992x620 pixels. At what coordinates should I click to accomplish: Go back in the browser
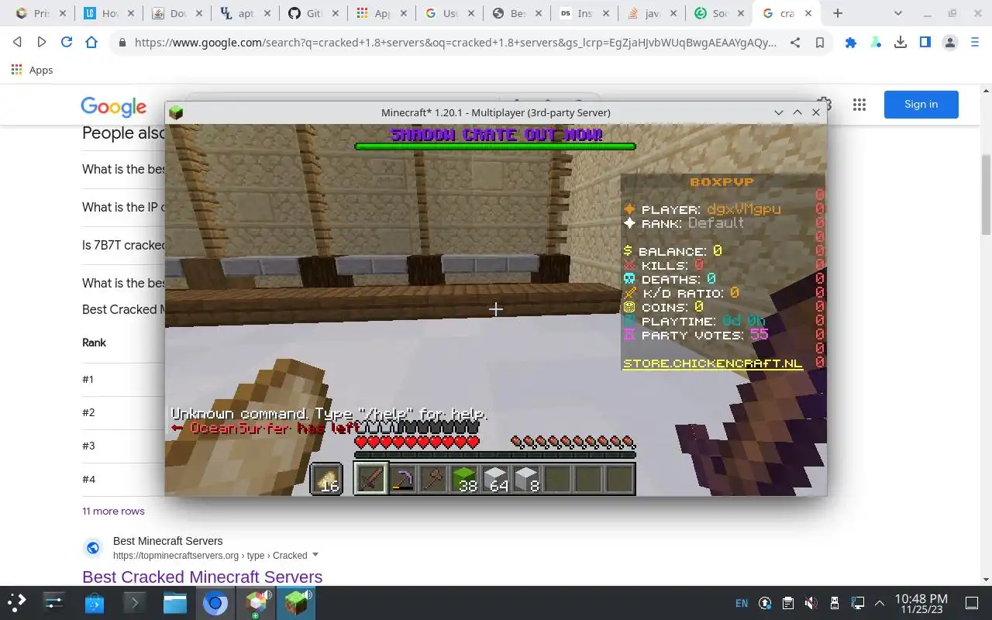click(x=17, y=43)
